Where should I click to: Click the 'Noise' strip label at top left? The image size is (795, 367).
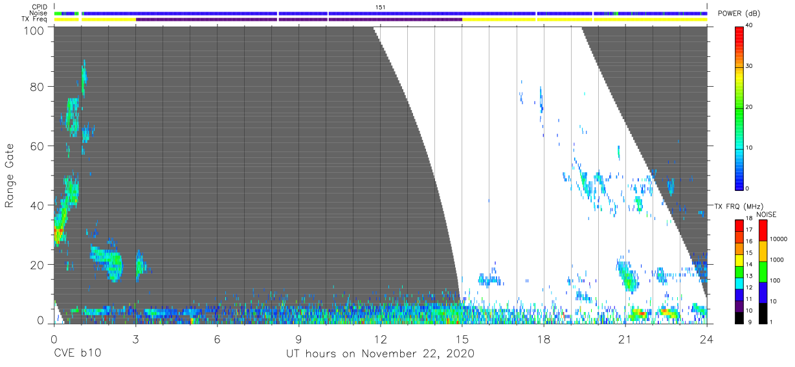39,13
